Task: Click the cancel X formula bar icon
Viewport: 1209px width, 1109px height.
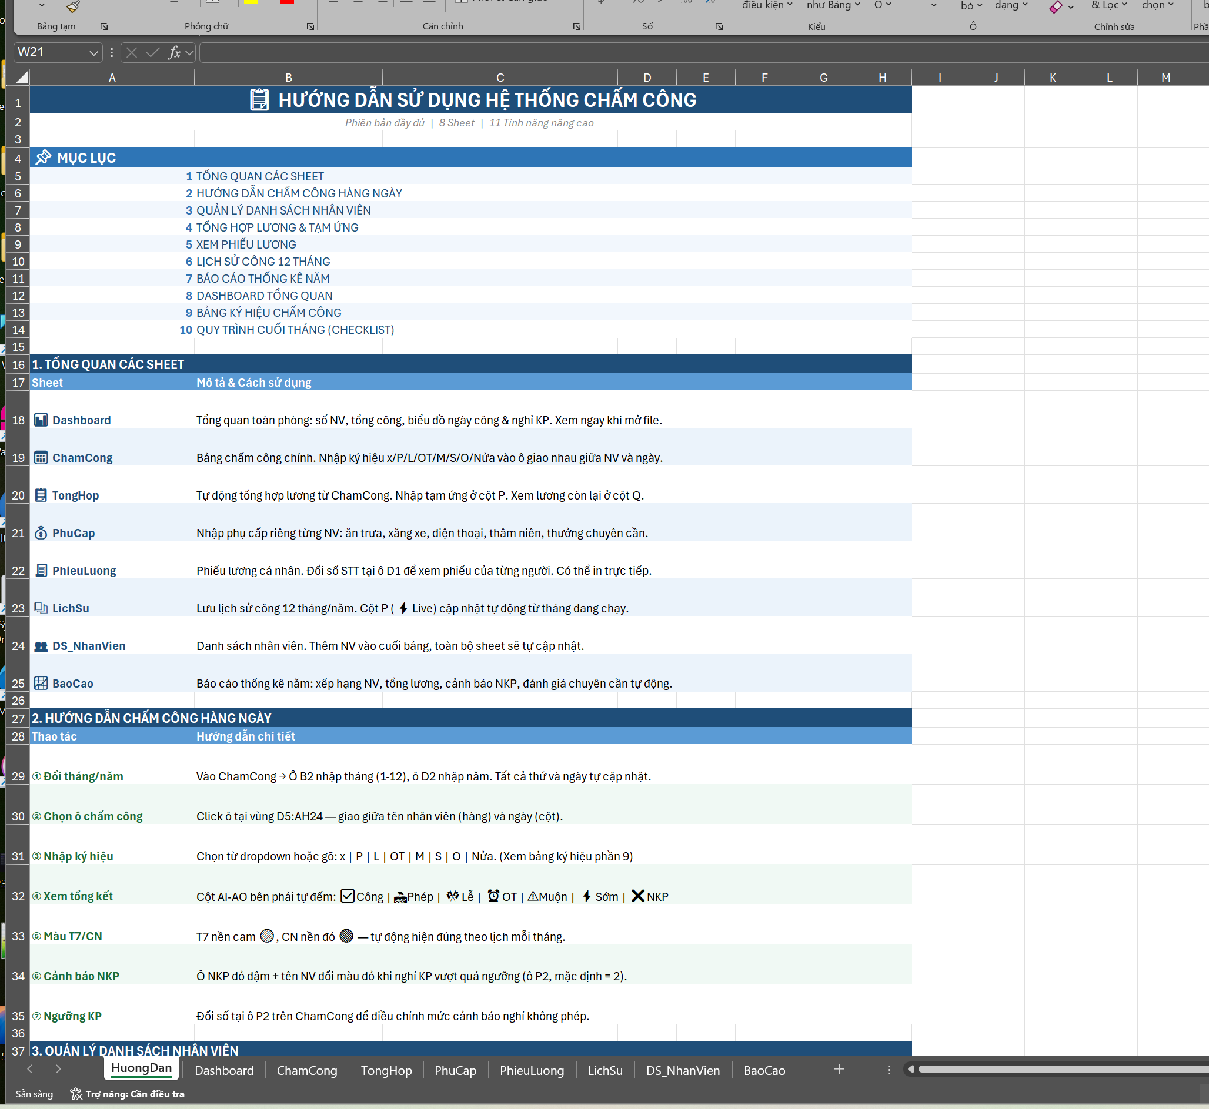Action: [x=132, y=53]
